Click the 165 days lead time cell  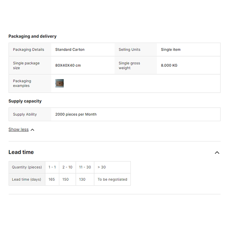52,179
